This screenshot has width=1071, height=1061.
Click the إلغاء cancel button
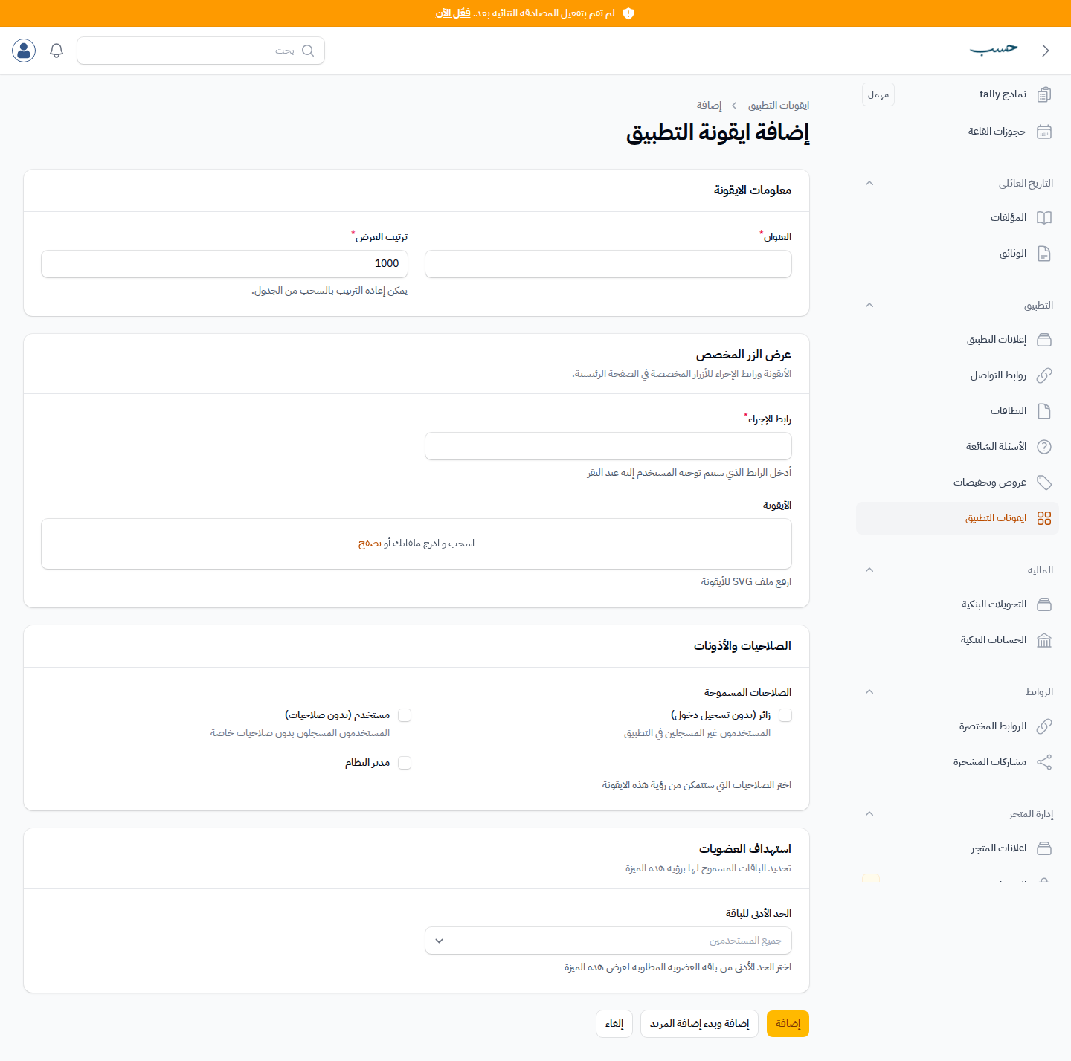point(614,1024)
